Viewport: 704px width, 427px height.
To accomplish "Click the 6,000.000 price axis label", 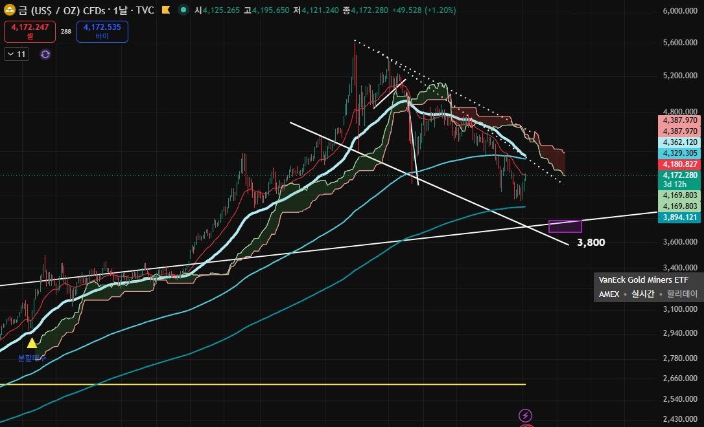I will coord(680,11).
